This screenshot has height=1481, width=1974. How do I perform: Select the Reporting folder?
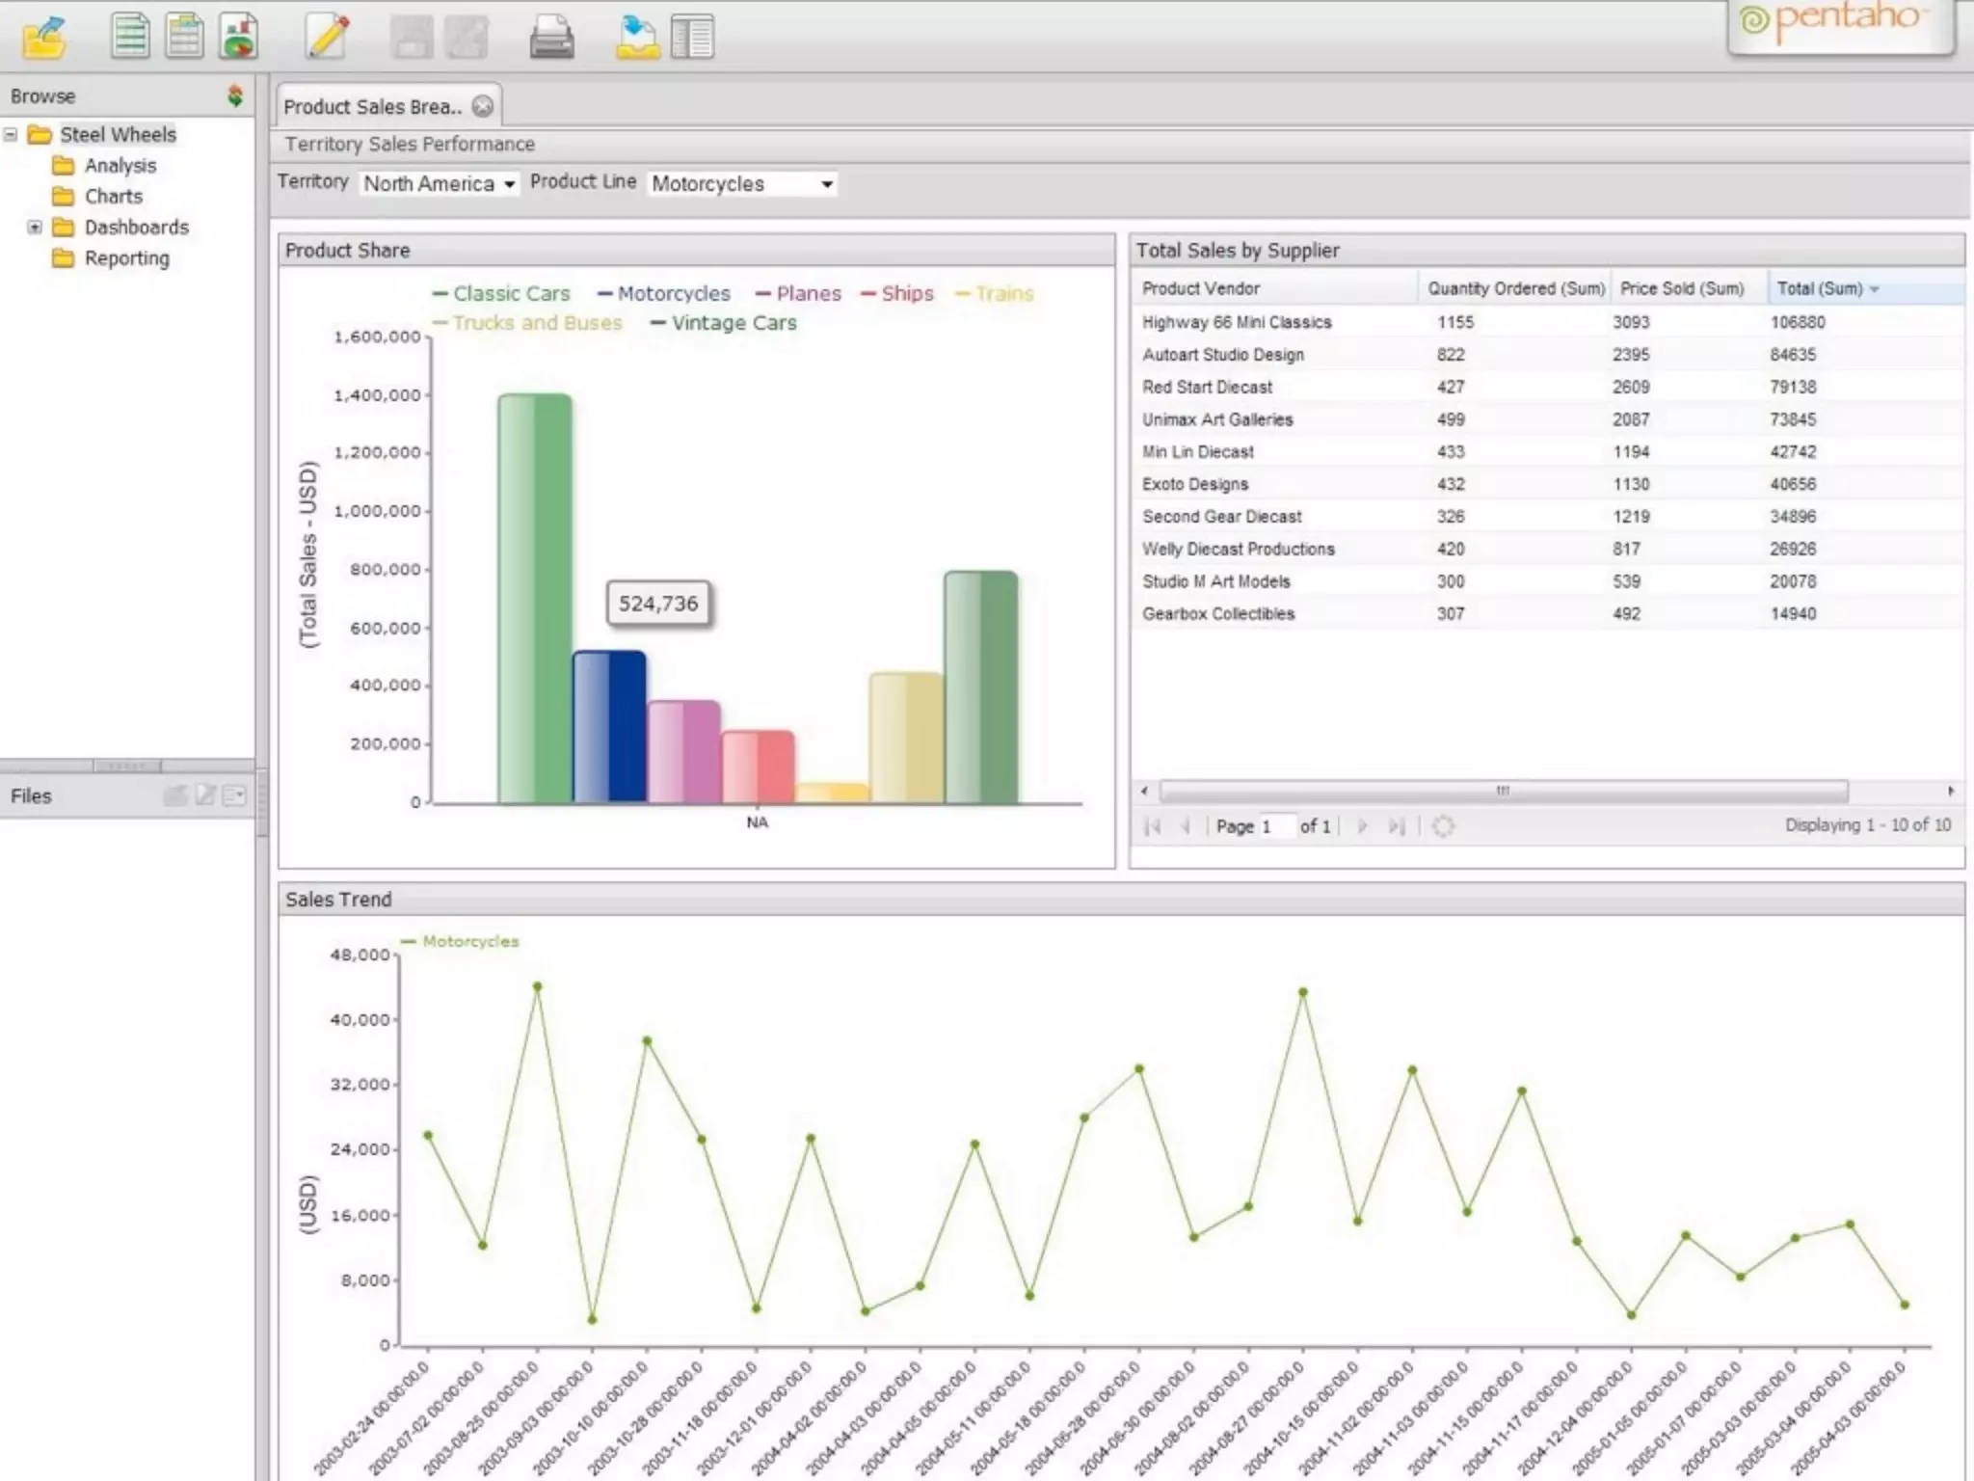(x=126, y=258)
